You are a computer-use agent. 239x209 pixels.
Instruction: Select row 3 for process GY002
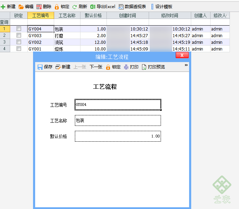coord(5,42)
